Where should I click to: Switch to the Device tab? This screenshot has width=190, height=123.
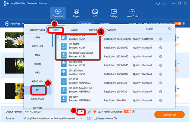(93, 30)
